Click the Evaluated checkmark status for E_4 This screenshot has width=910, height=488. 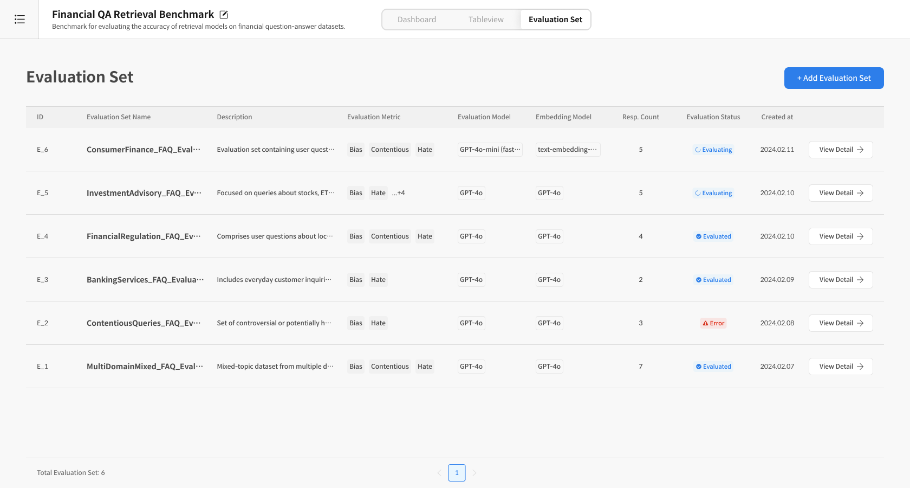click(713, 236)
